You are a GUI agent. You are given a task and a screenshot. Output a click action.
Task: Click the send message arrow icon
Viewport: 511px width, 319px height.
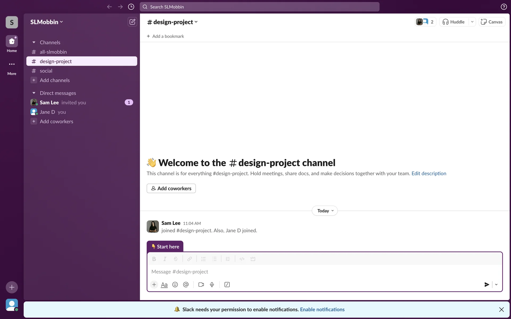(x=487, y=285)
